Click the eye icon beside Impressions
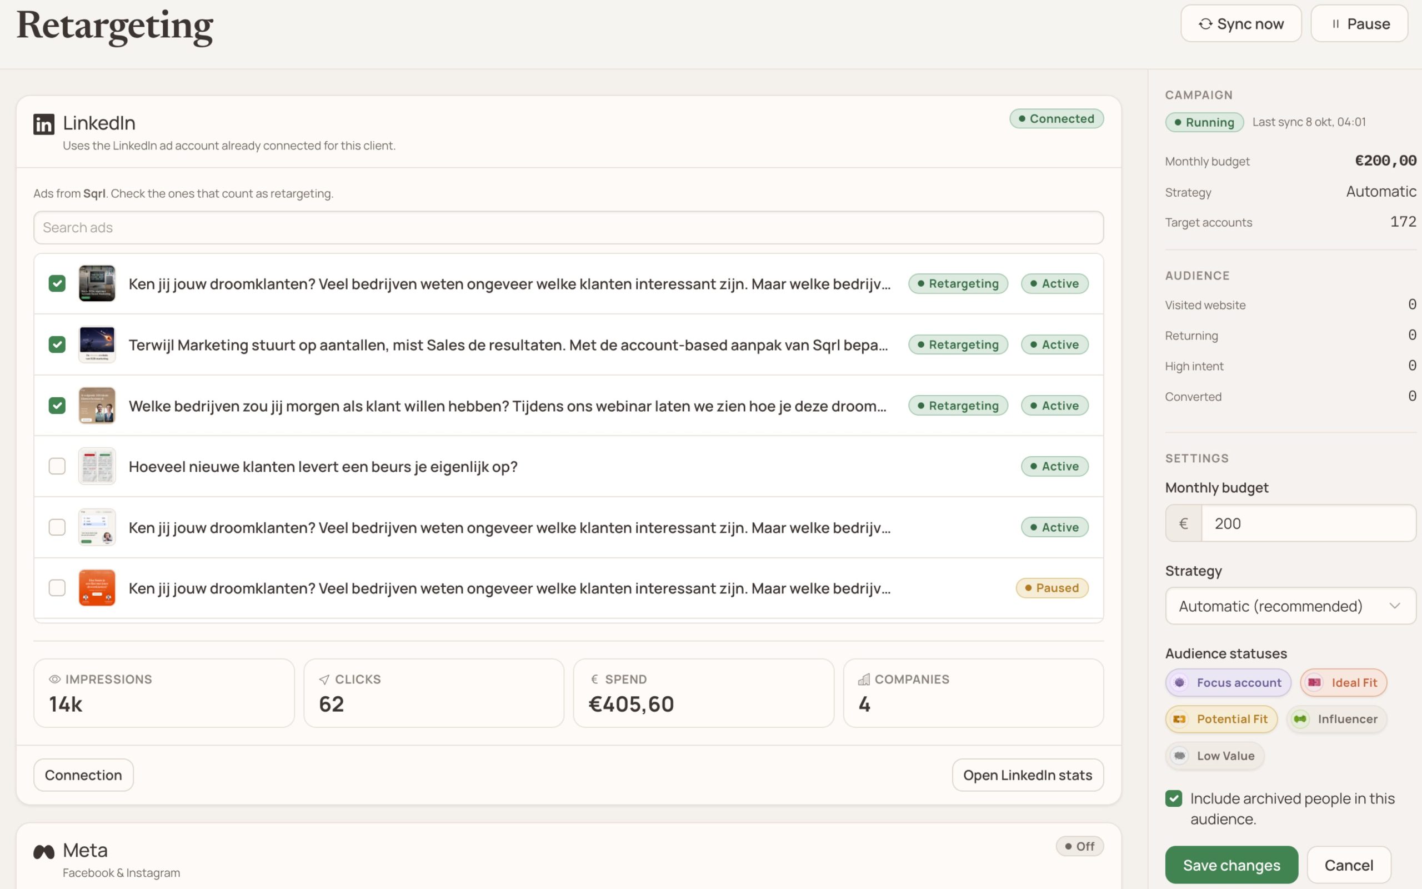Image resolution: width=1422 pixels, height=889 pixels. point(54,679)
